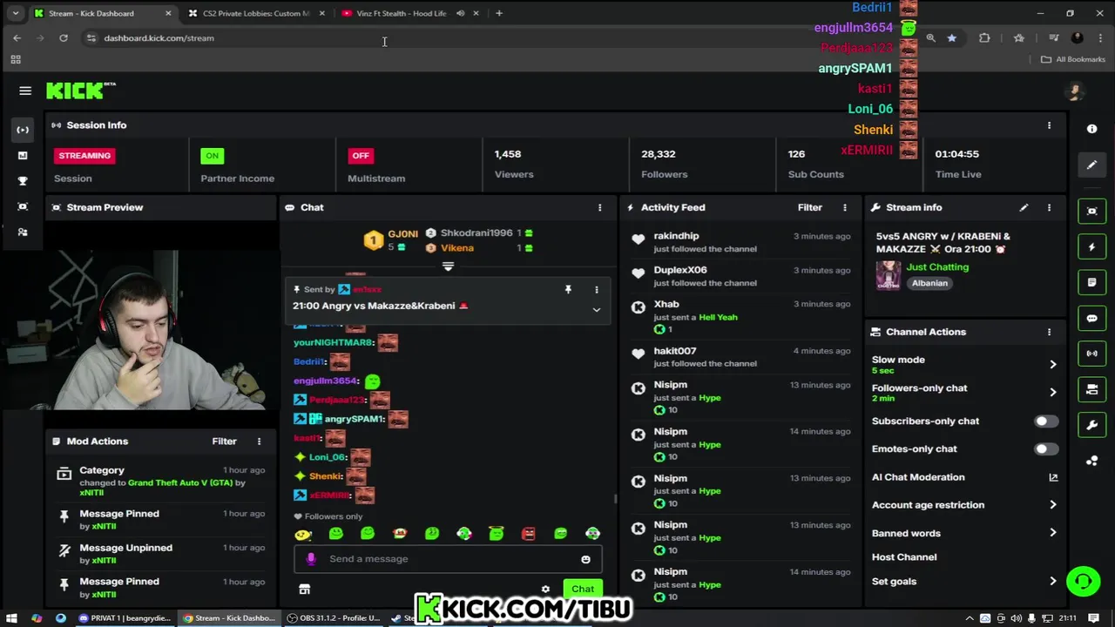Click the lightning bolt icon in right sidebar
The width and height of the screenshot is (1115, 627).
(1091, 247)
